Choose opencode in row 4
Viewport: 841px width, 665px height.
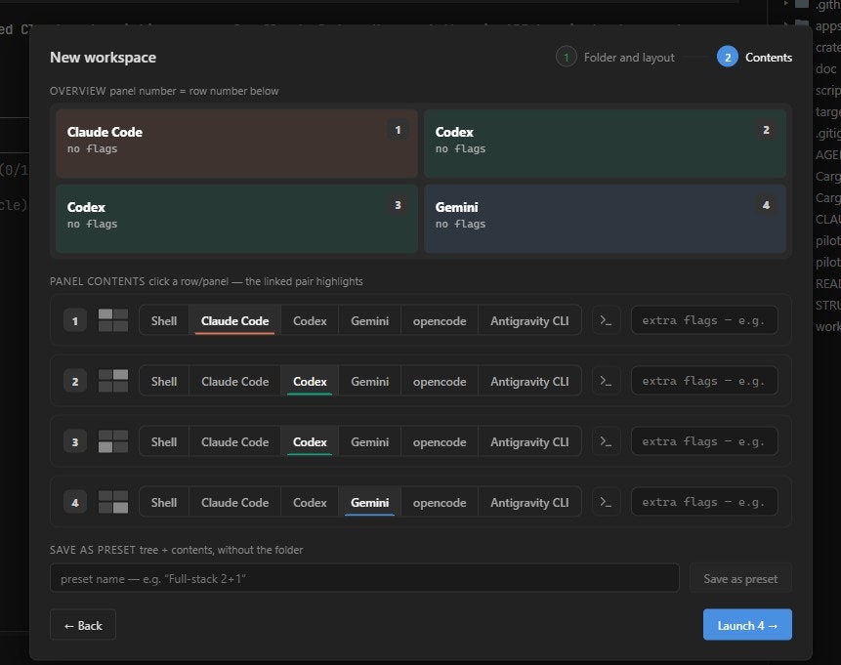point(440,503)
